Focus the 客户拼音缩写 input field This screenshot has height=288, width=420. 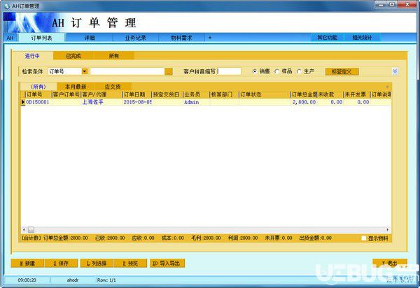click(229, 71)
